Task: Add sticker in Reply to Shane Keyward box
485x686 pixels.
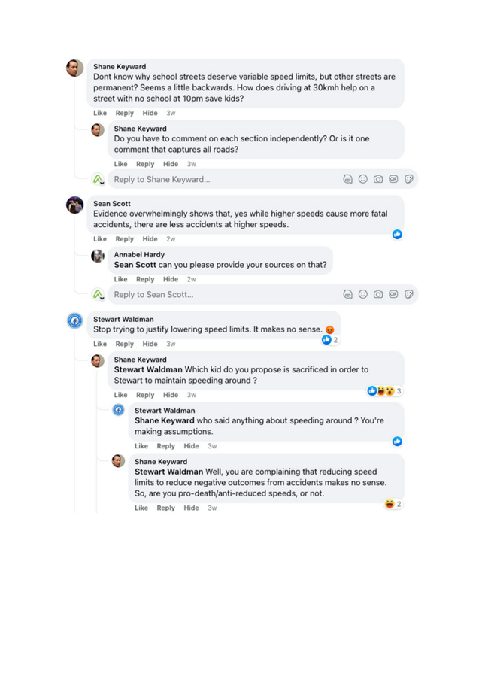Action: (409, 179)
